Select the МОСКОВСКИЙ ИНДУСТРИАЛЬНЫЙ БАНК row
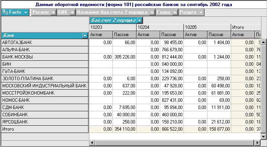Viewport: 267px width, 147px height. pyautogui.click(x=45, y=85)
